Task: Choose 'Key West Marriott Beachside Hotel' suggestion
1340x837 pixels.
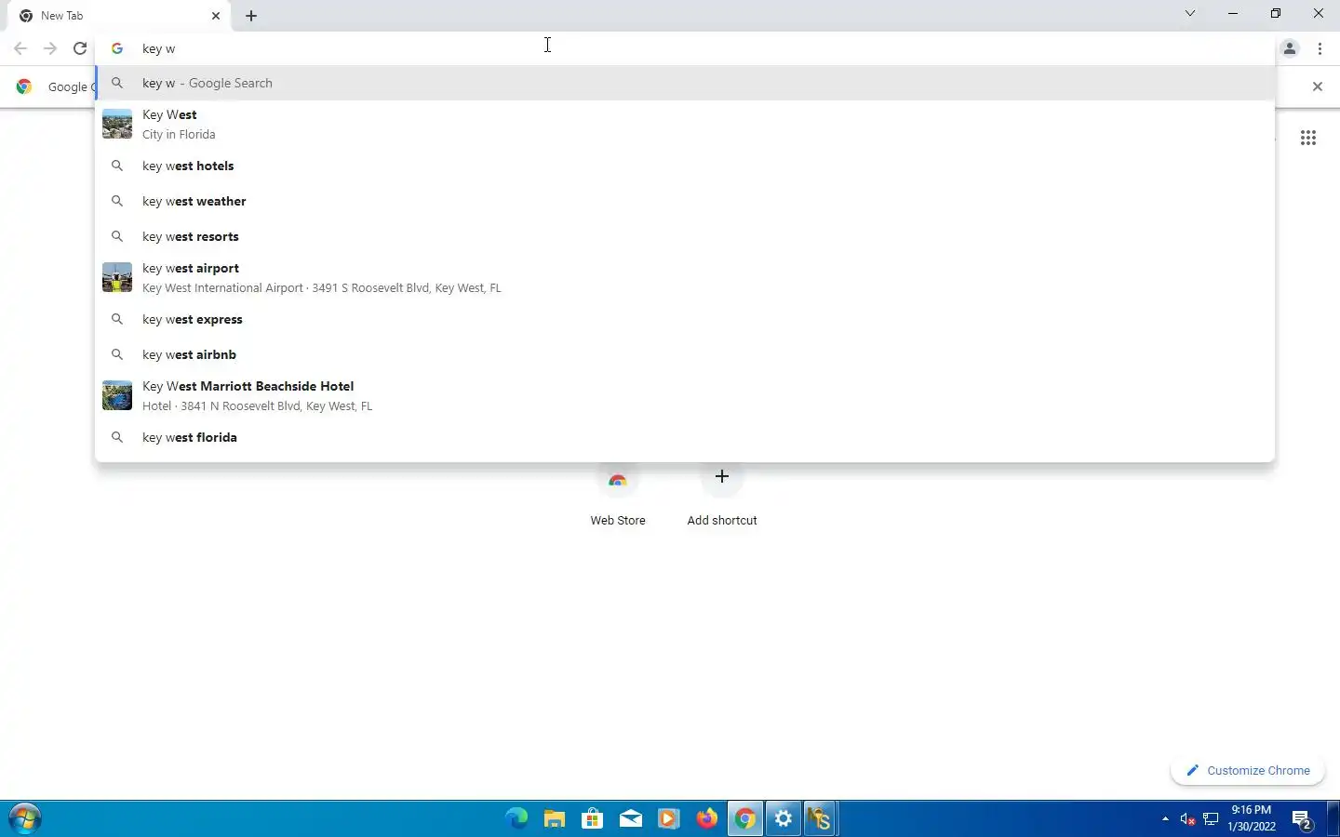Action: 685,395
